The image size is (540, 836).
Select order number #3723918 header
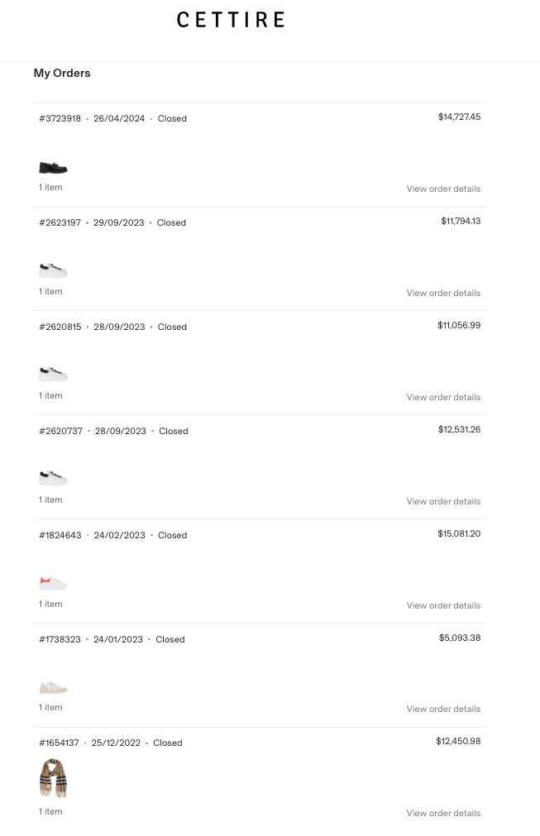60,118
